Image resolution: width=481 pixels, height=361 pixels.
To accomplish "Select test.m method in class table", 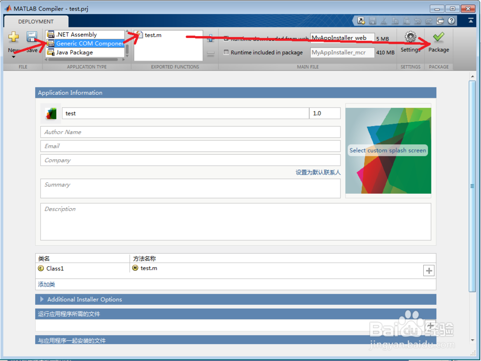I will (145, 268).
